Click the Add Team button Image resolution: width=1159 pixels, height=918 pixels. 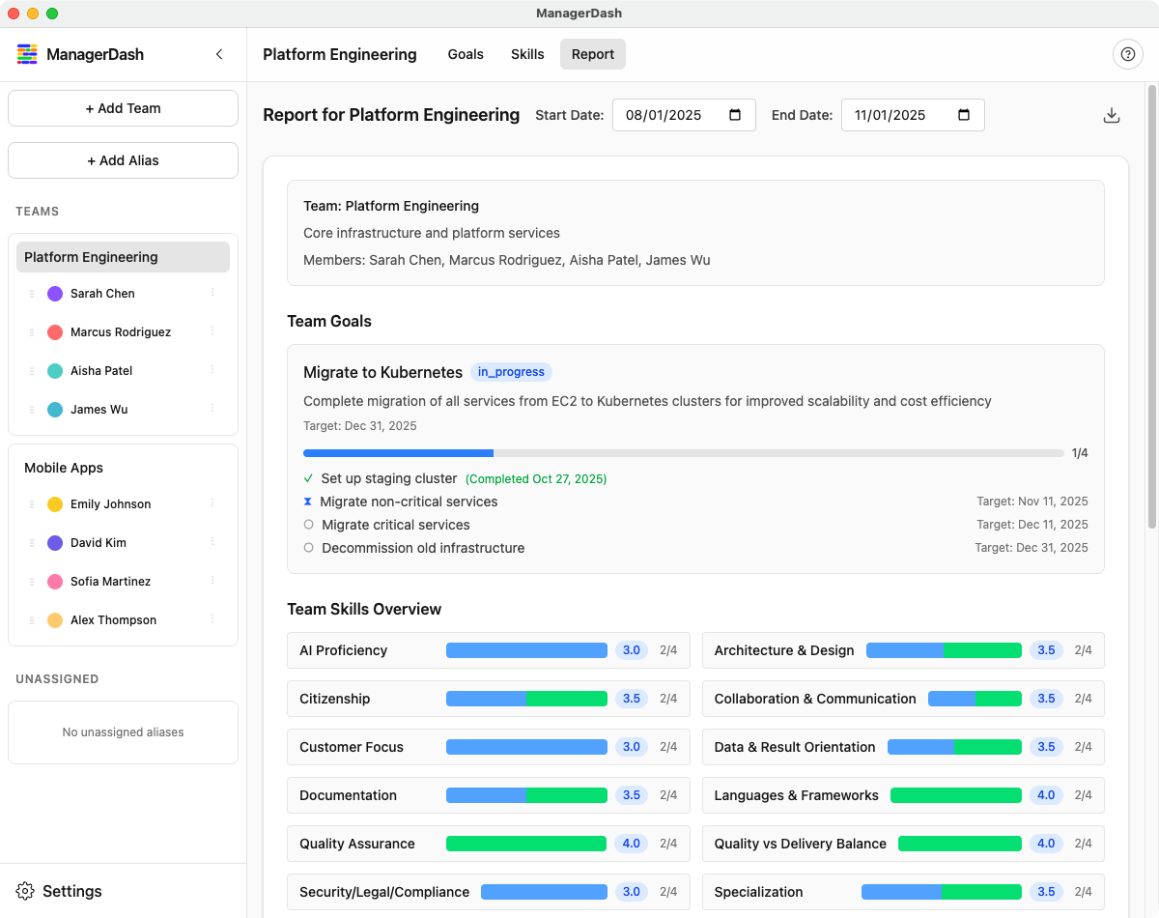(123, 108)
